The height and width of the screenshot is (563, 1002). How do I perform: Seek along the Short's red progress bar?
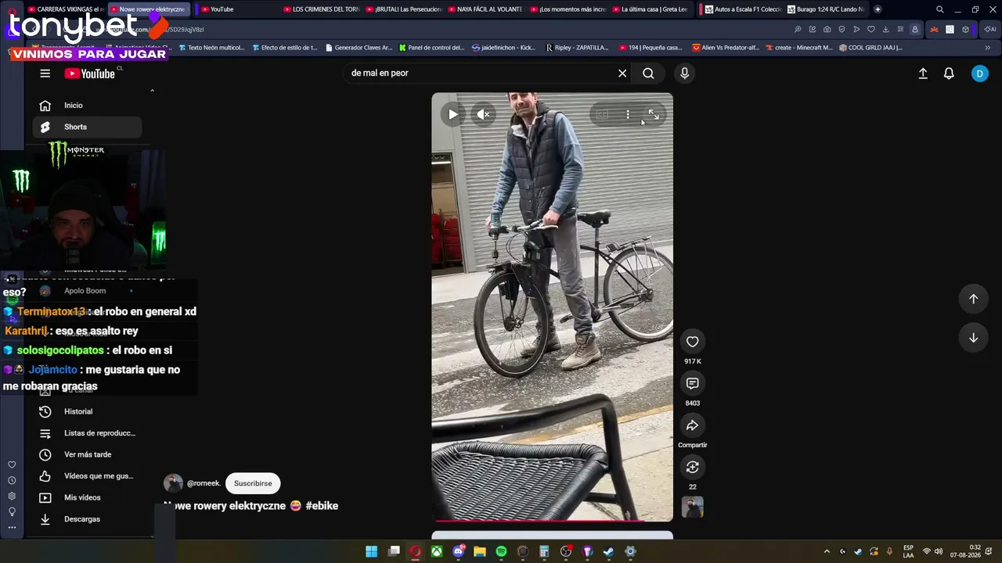[552, 520]
